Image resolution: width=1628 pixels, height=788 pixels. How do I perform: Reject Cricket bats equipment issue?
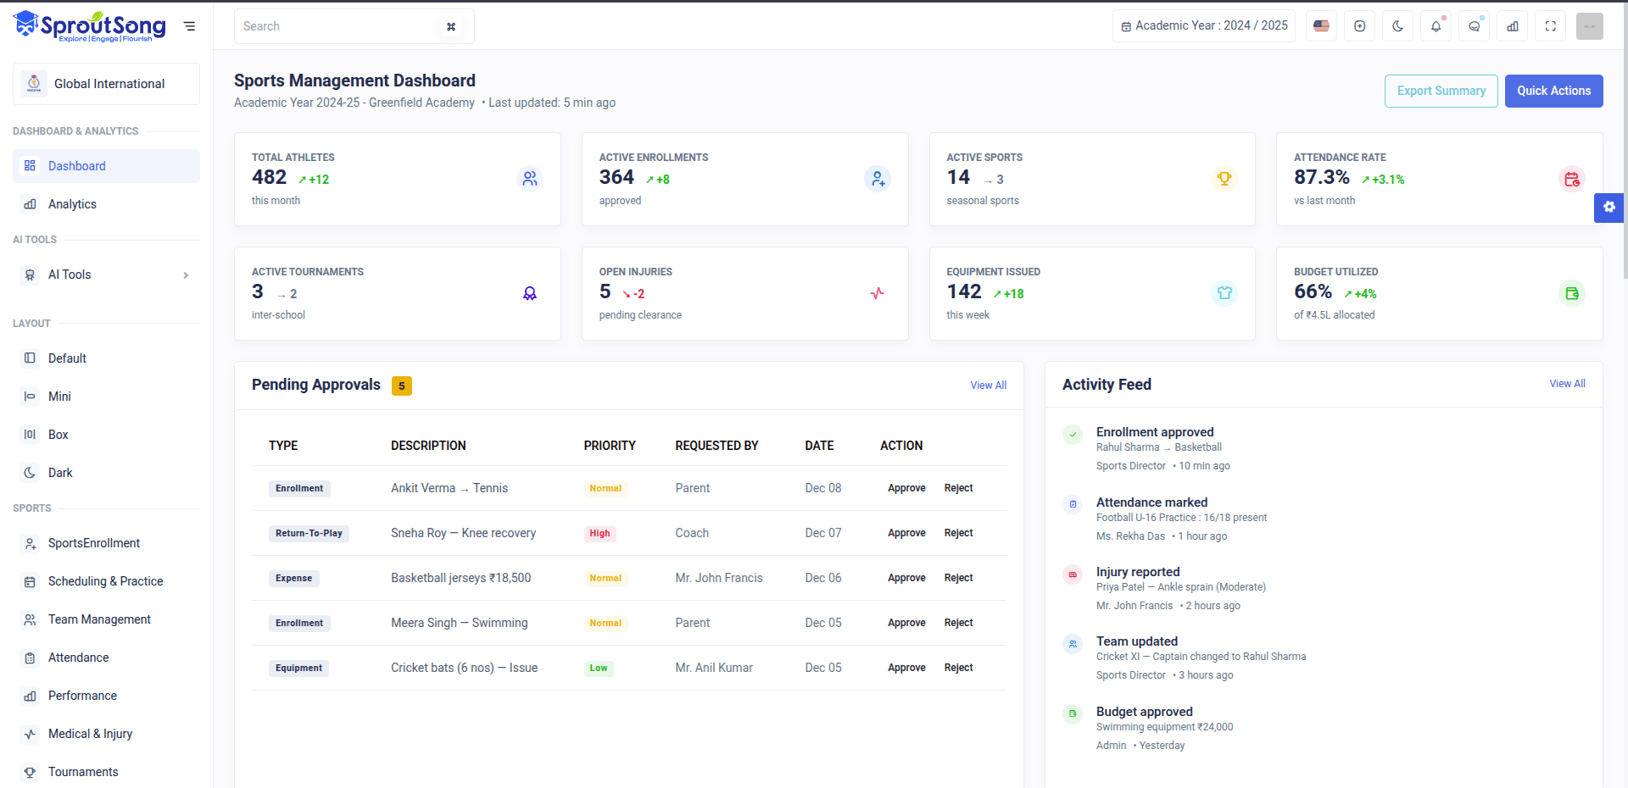[x=958, y=668]
